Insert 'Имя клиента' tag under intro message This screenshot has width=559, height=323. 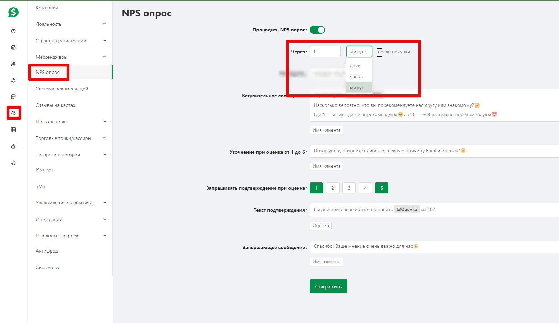click(327, 130)
